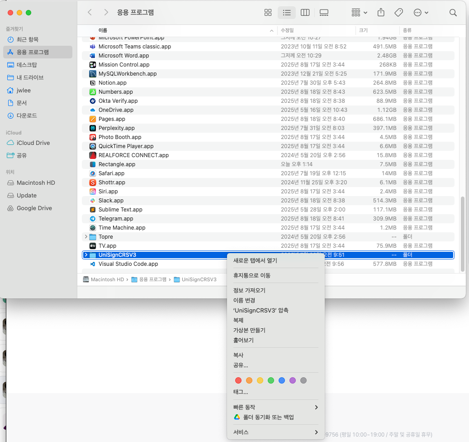Image resolution: width=469 pixels, height=442 pixels.
Task: Choose 가상본 만들기 in context menu
Action: pos(276,330)
